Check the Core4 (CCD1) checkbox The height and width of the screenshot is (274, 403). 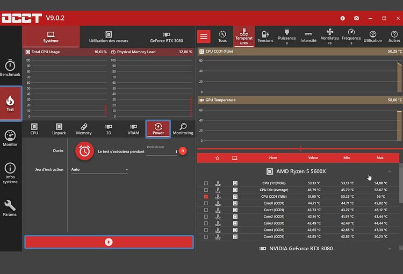pos(206,230)
